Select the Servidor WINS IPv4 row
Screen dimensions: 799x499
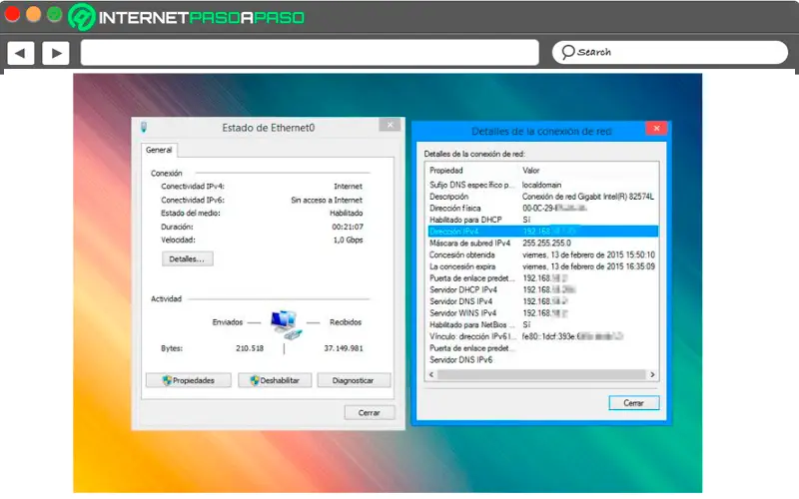(x=542, y=313)
